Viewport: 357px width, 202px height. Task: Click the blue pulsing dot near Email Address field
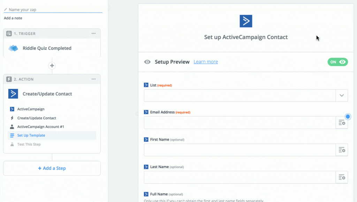pos(348,117)
